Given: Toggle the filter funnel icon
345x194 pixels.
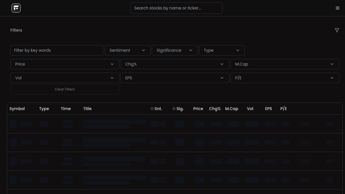Looking at the screenshot, I should point(337,30).
